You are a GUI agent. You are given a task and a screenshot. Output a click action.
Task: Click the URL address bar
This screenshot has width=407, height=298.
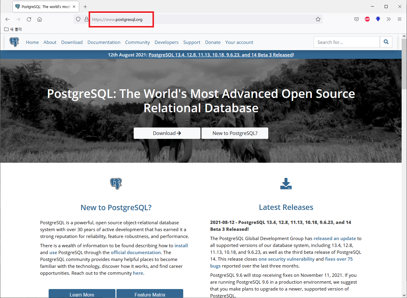tap(198, 19)
